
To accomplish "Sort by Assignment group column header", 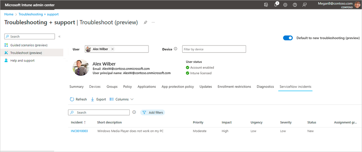I will [345, 122].
